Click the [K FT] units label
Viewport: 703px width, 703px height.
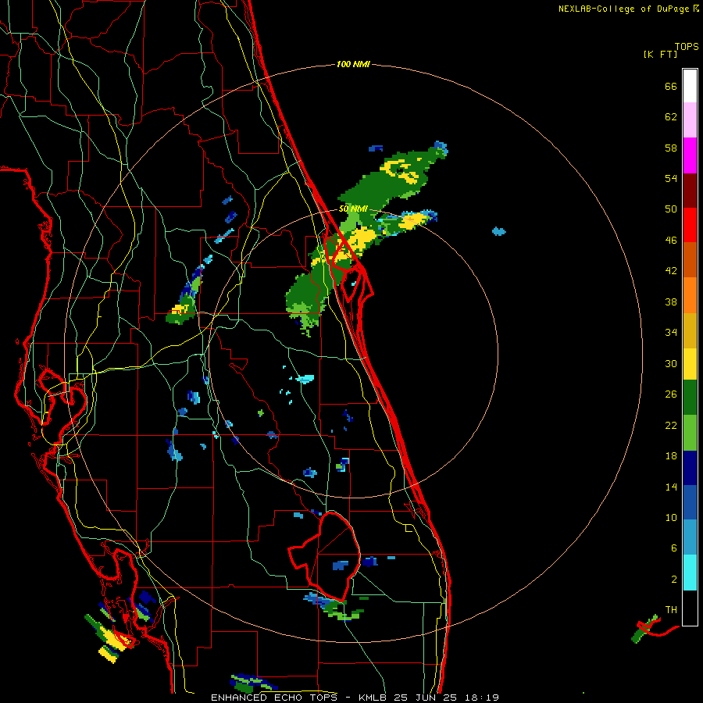(x=660, y=54)
